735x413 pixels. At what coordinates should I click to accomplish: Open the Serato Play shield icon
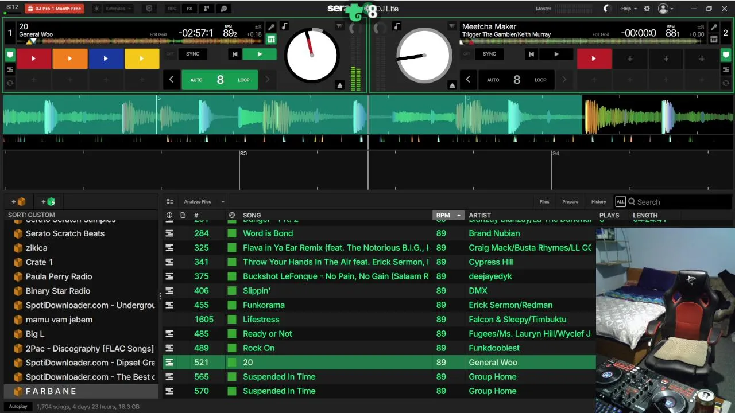pyautogui.click(x=149, y=9)
